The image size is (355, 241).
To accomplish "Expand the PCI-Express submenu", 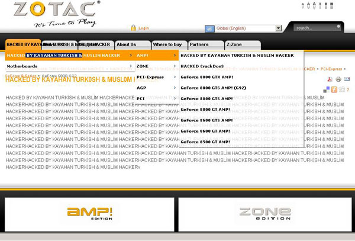I will coord(156,77).
